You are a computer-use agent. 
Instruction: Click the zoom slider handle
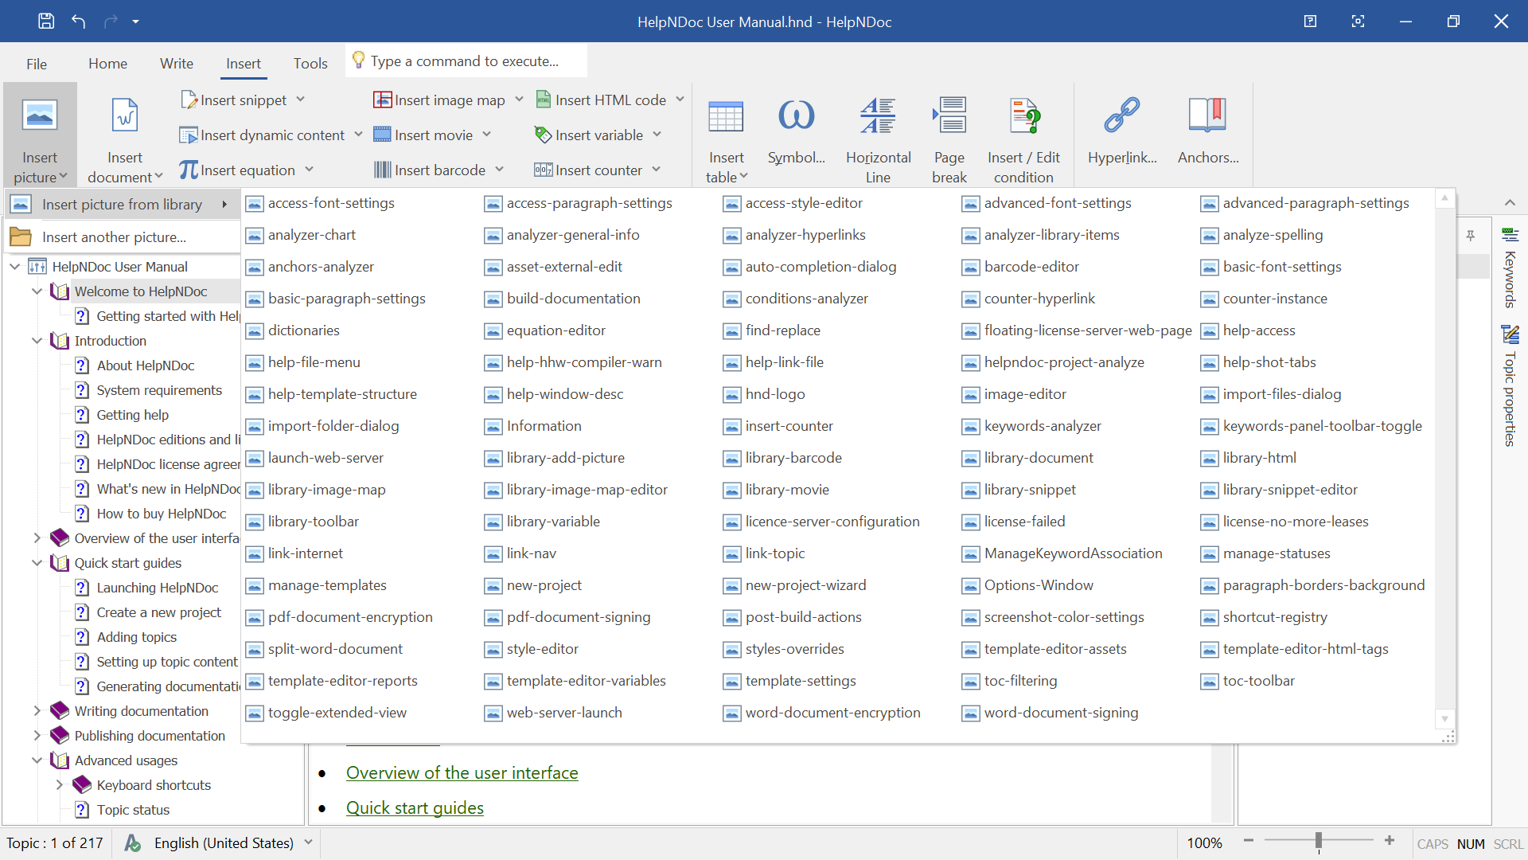[x=1319, y=841]
